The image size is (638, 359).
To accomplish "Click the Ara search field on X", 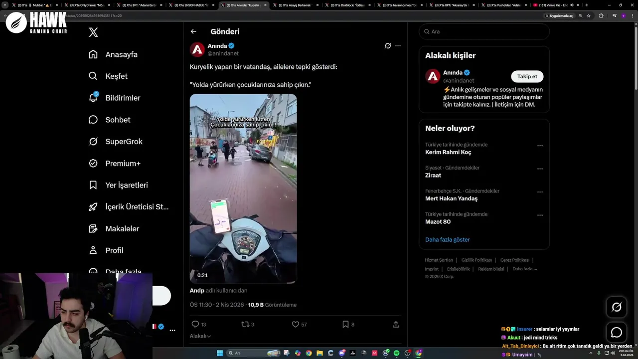I will coord(484,31).
